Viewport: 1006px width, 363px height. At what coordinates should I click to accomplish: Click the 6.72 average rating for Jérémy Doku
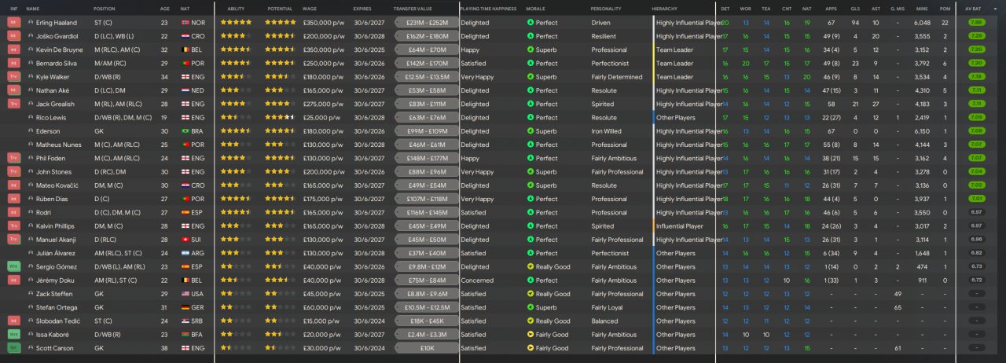(x=976, y=280)
